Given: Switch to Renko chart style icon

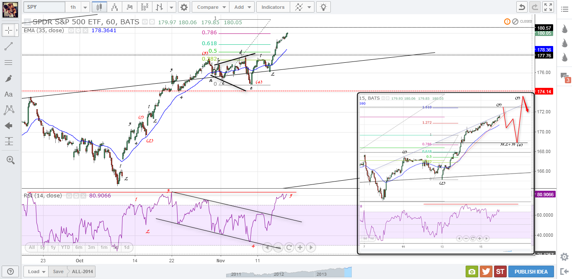Looking at the screenshot, I should coord(113,7).
